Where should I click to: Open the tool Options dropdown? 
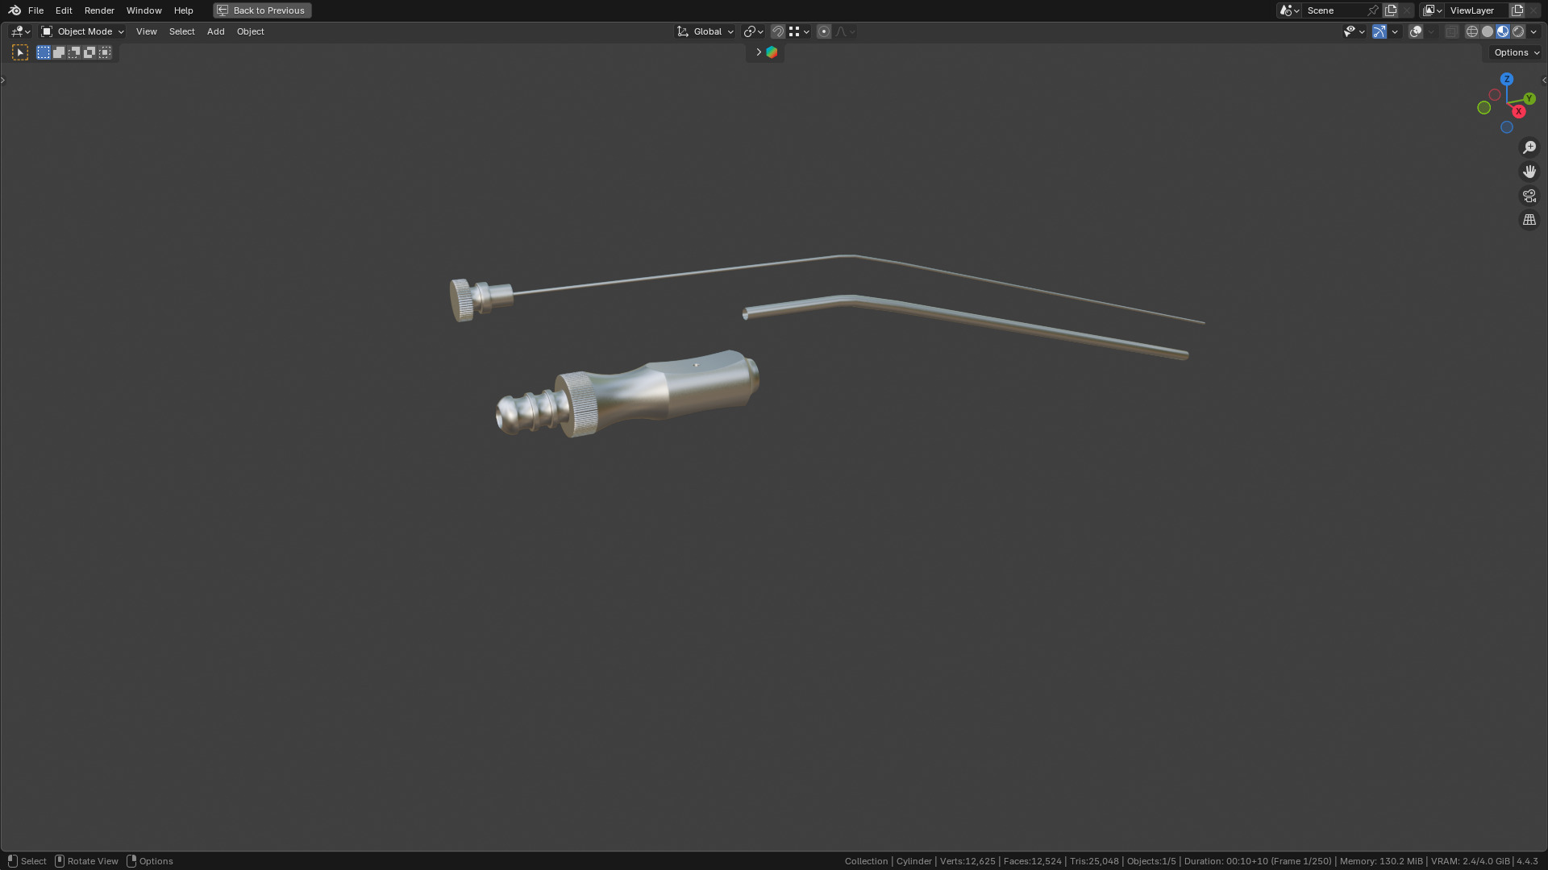tap(1516, 52)
